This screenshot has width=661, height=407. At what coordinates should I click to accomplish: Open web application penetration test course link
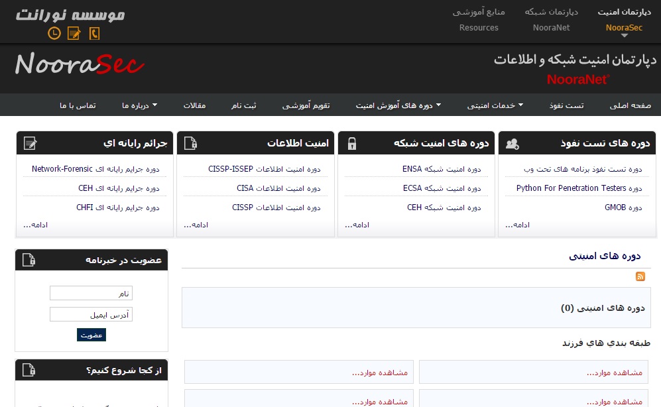point(583,169)
